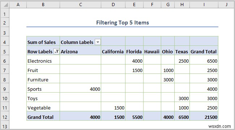Select Vegetable California value 1500
Image resolution: width=235 pixels, height=130 pixels.
(x=113, y=107)
